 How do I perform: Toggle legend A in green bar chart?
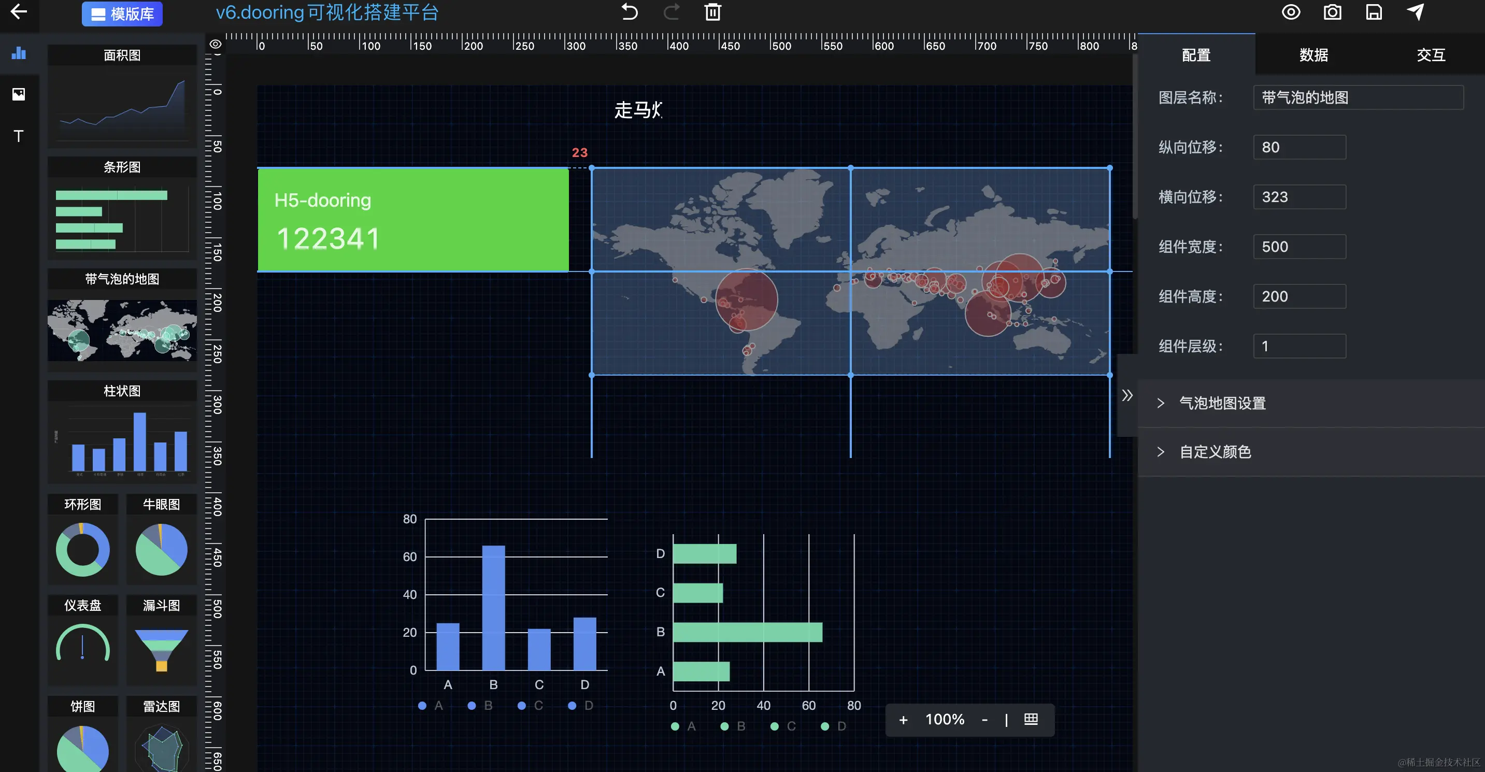(684, 726)
